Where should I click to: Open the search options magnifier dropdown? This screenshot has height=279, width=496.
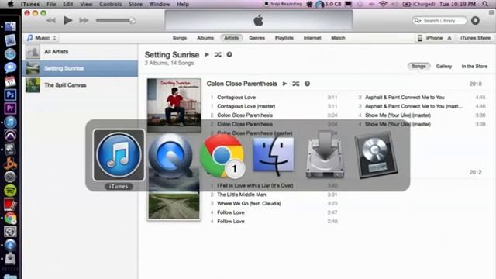(418, 21)
